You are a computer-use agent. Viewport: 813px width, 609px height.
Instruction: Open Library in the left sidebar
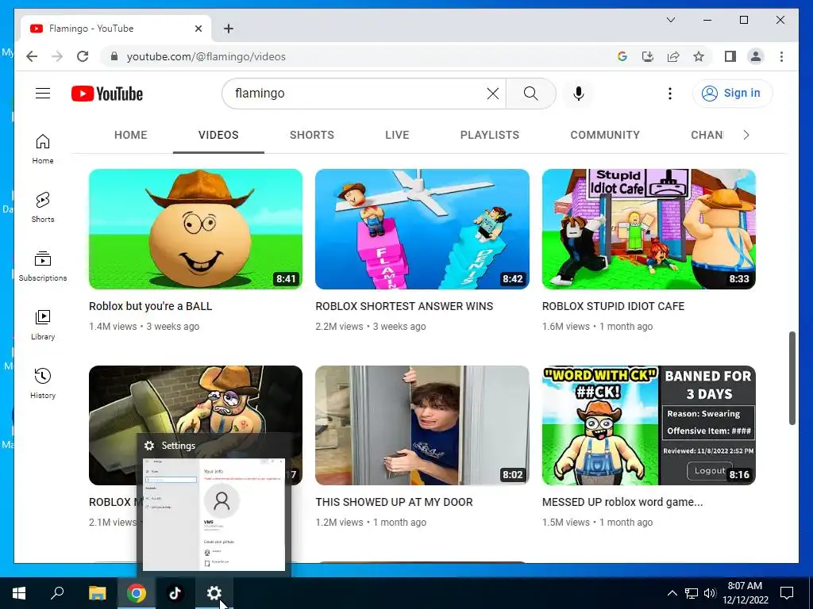43,324
